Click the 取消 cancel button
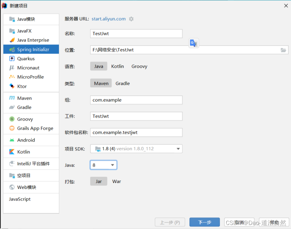The height and width of the screenshot is (229, 291). coord(239,222)
